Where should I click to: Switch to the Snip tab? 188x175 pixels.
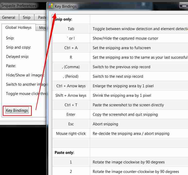(x=27, y=17)
